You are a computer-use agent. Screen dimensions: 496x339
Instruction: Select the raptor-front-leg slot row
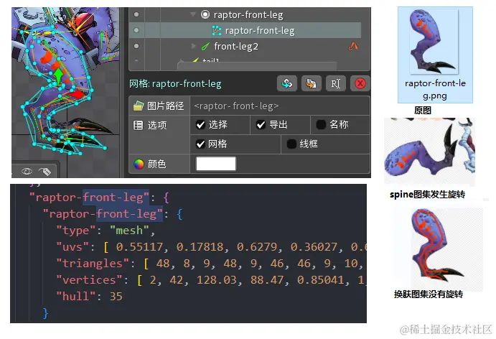[245, 14]
